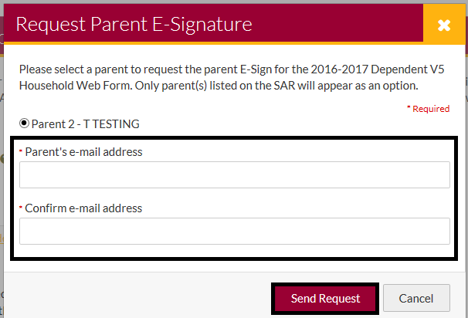Click the "Parent's e-mail address" label

coord(83,152)
